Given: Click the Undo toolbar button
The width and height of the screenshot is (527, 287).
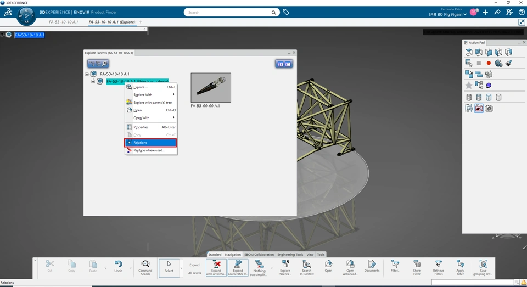Looking at the screenshot, I should tap(119, 267).
